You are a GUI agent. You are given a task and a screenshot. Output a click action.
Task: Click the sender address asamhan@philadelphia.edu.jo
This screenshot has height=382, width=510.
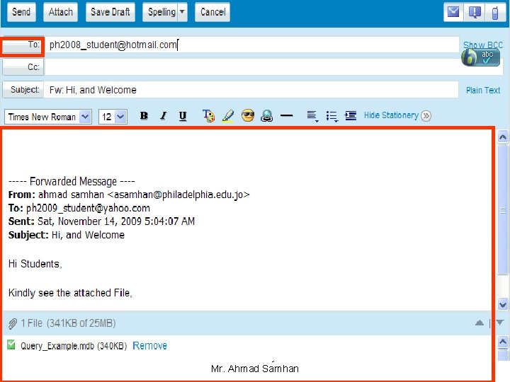pyautogui.click(x=178, y=195)
